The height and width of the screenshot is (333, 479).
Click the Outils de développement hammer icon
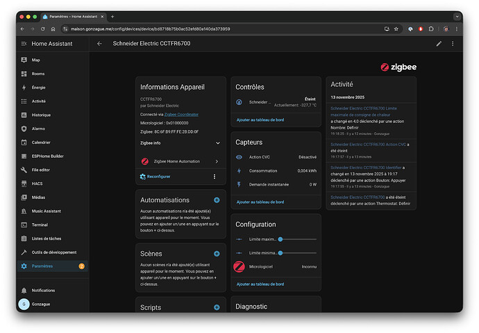24,252
